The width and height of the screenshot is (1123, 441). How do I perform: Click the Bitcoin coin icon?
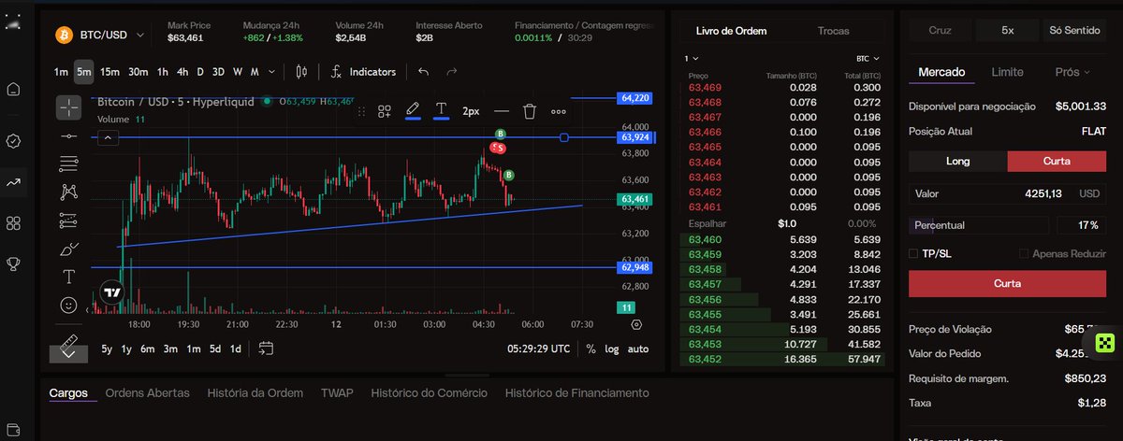(x=64, y=35)
